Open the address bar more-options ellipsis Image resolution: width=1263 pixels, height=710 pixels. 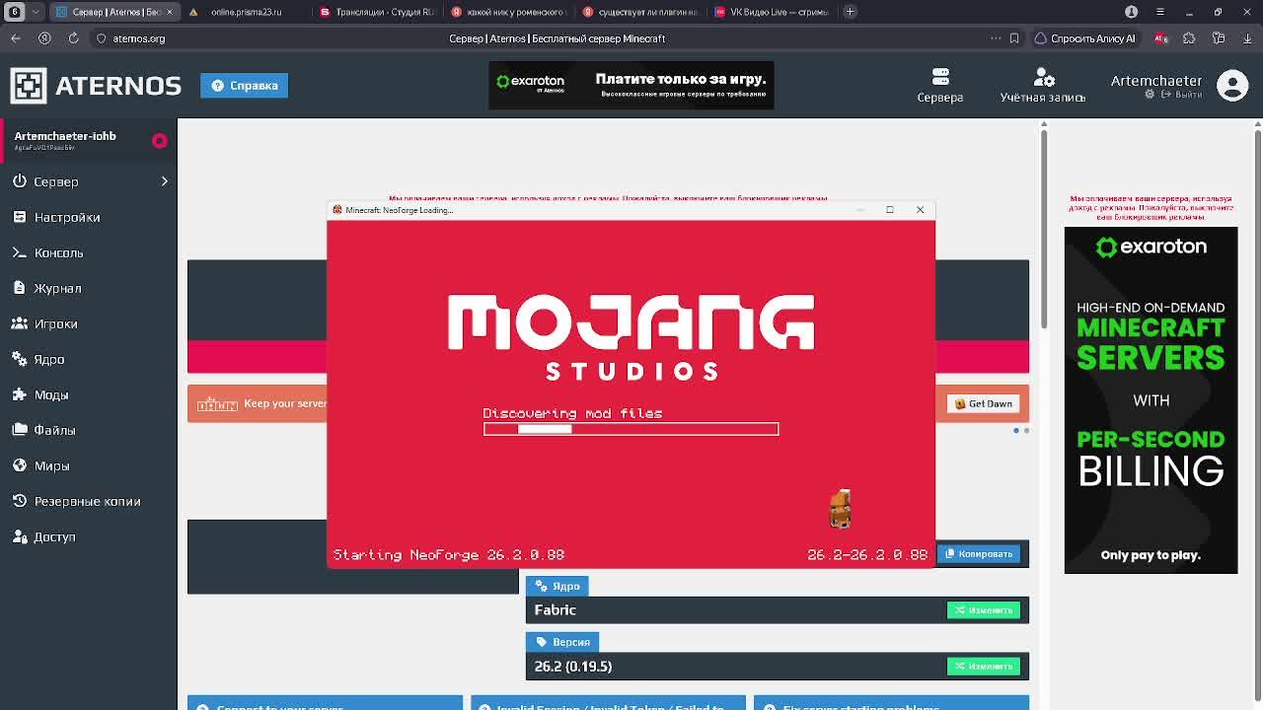(x=995, y=38)
